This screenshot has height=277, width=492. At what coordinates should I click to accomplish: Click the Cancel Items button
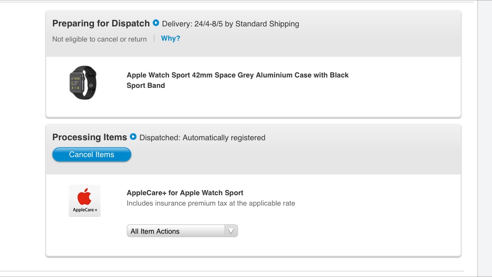92,155
